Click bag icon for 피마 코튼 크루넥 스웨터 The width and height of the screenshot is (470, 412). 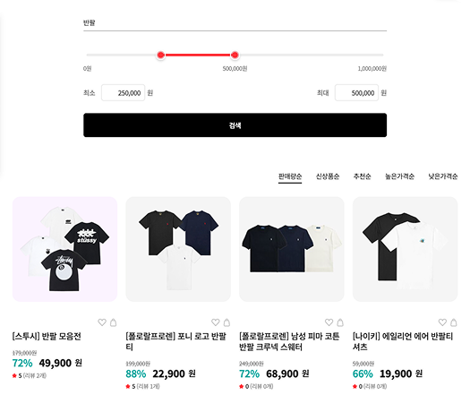[x=340, y=322]
